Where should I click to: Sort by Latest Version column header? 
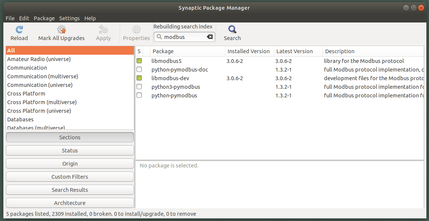click(x=298, y=51)
